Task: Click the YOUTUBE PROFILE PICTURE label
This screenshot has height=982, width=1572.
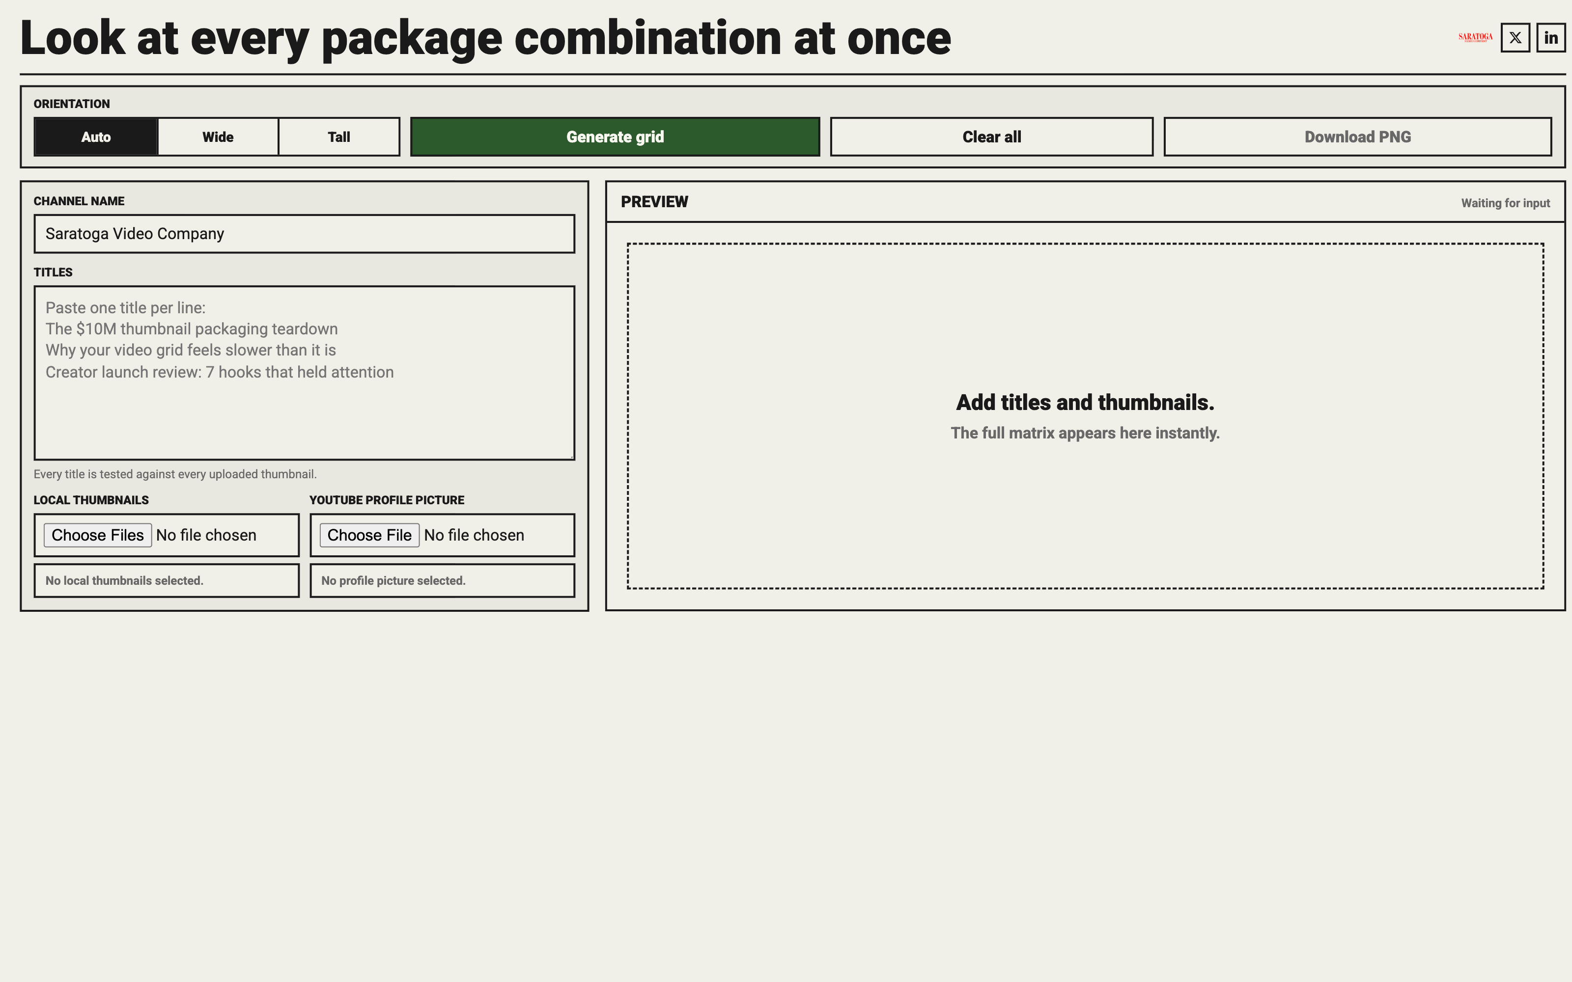Action: [387, 500]
